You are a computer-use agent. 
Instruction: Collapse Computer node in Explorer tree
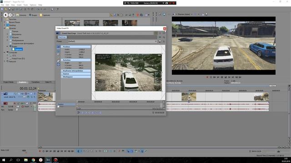[5, 53]
